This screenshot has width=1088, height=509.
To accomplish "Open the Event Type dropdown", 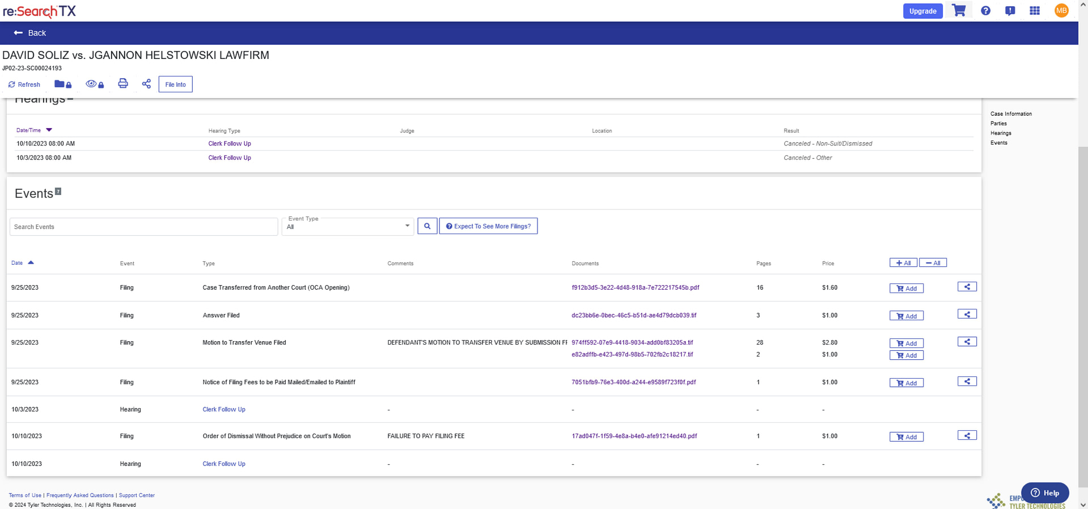I will pyautogui.click(x=348, y=227).
